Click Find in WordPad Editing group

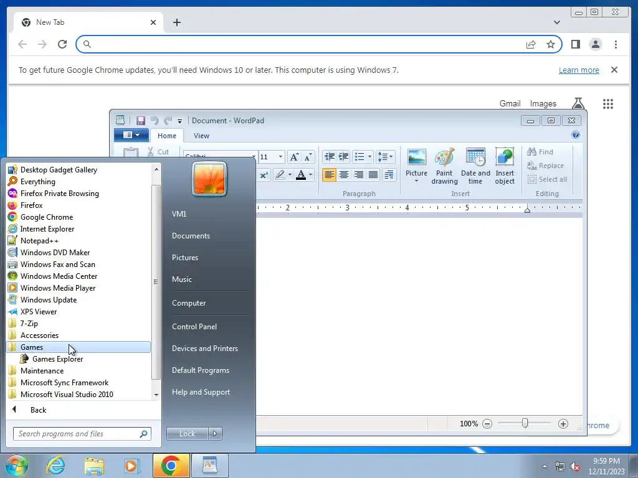[540, 152]
